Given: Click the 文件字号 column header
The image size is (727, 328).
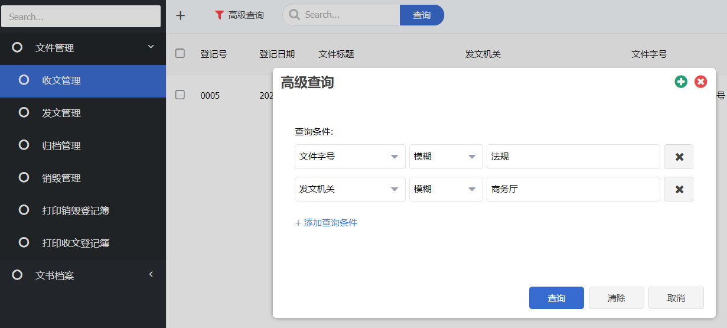Looking at the screenshot, I should (x=649, y=54).
